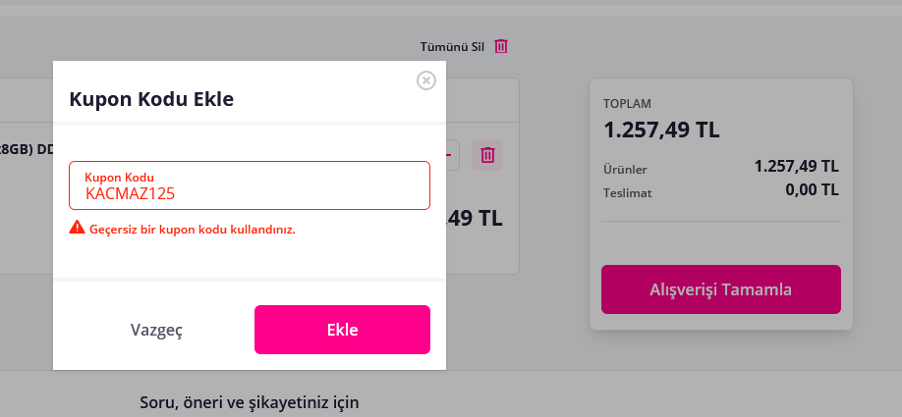Click the Tümünü Sil link
902x417 pixels.
452,46
